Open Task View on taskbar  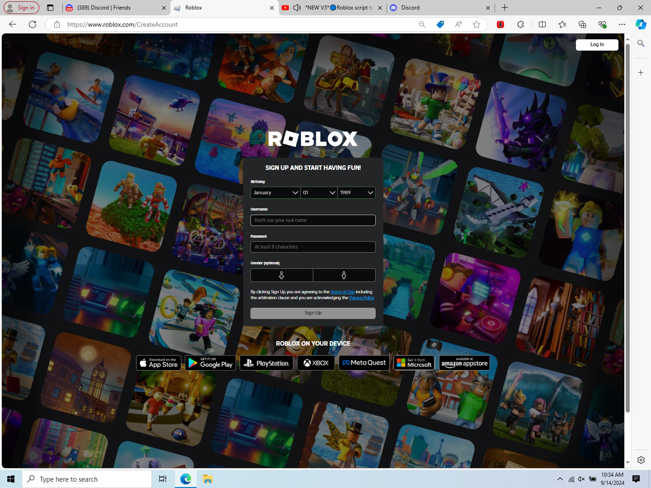tap(163, 479)
